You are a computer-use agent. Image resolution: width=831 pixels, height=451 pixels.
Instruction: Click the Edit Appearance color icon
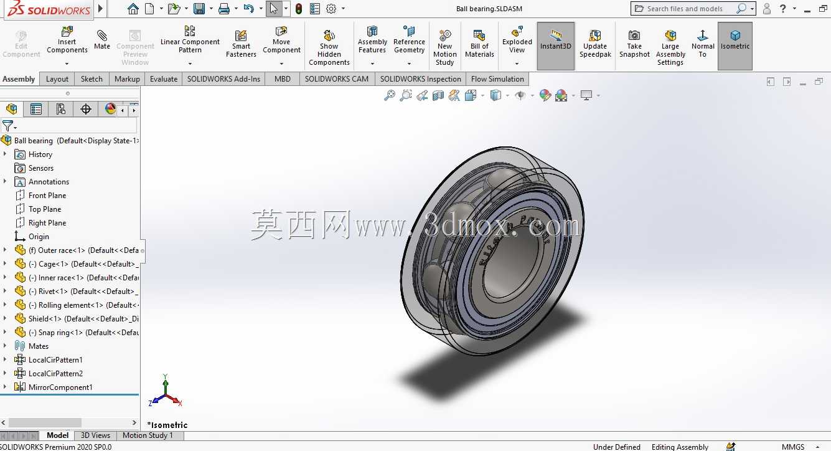point(545,95)
